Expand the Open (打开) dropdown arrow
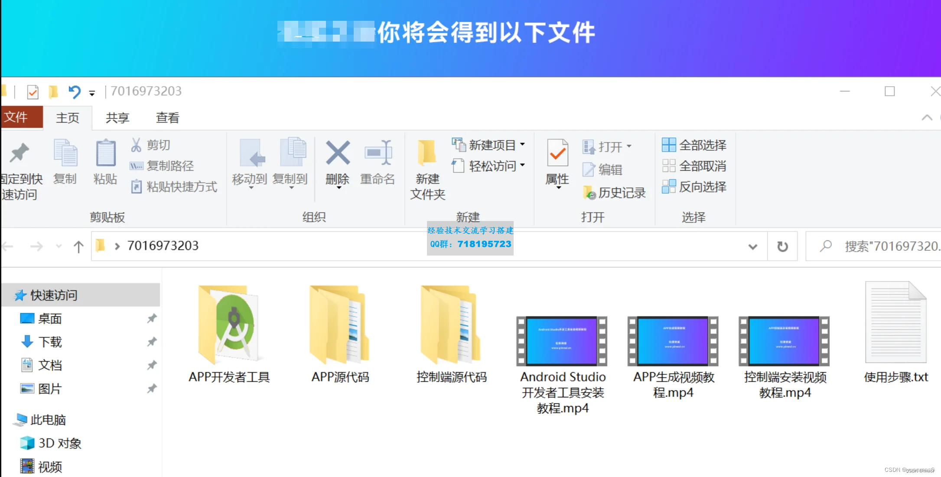This screenshot has width=941, height=477. point(629,146)
